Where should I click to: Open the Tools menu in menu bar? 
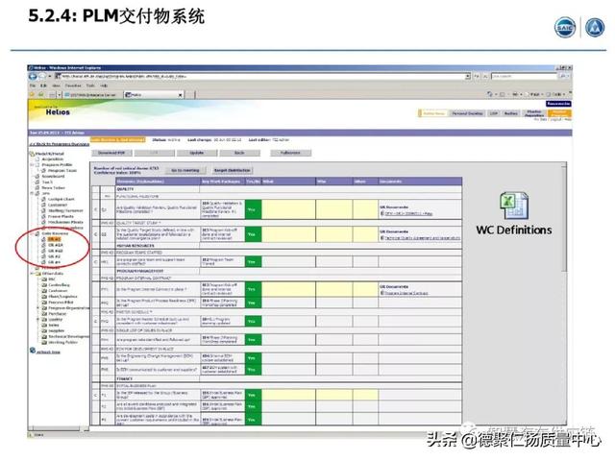pyautogui.click(x=90, y=85)
